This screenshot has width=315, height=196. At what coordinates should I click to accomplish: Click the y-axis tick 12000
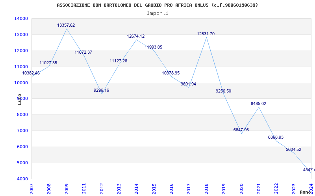pyautogui.click(x=21, y=51)
